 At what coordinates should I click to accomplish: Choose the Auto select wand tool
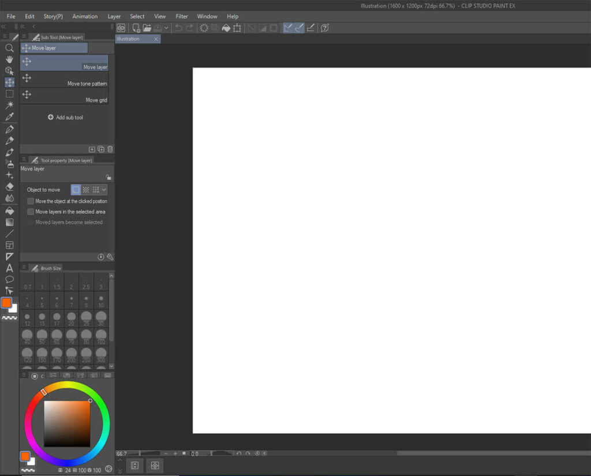point(9,105)
